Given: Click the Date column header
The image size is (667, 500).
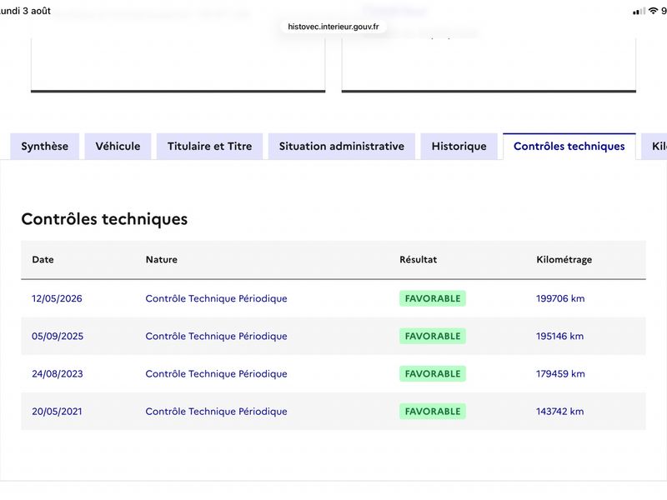Looking at the screenshot, I should click(x=43, y=259).
